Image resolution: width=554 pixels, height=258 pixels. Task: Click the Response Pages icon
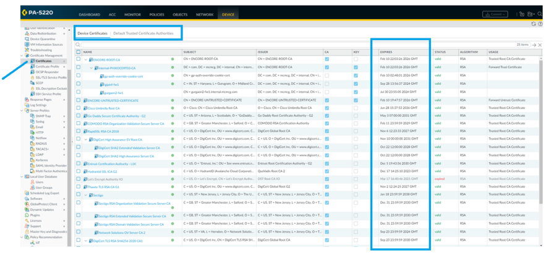coord(27,100)
